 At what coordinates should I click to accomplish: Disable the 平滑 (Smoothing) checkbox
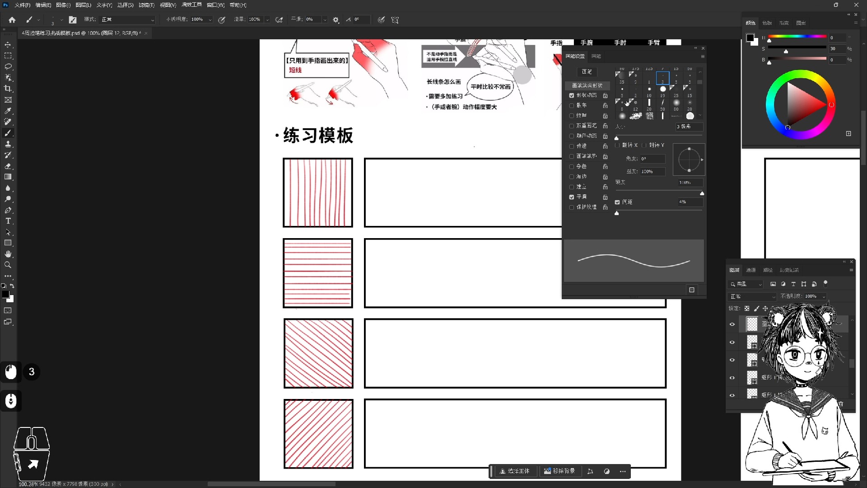(572, 197)
